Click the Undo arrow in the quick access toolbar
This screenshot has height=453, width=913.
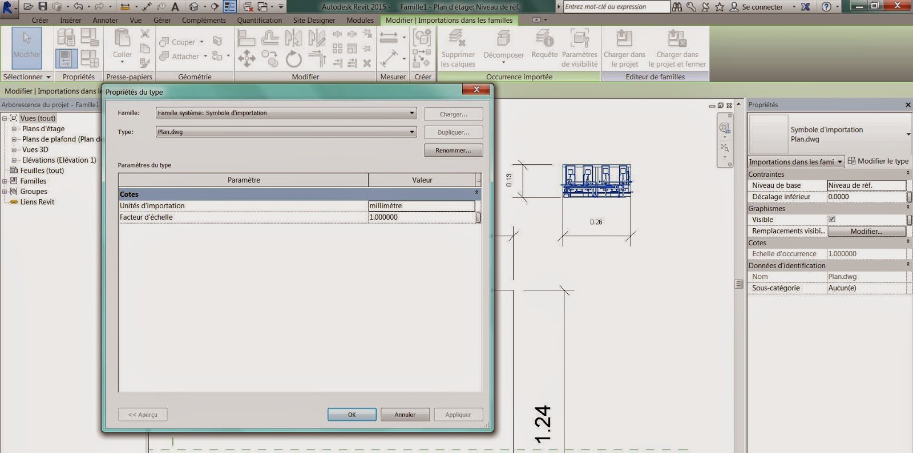[78, 7]
